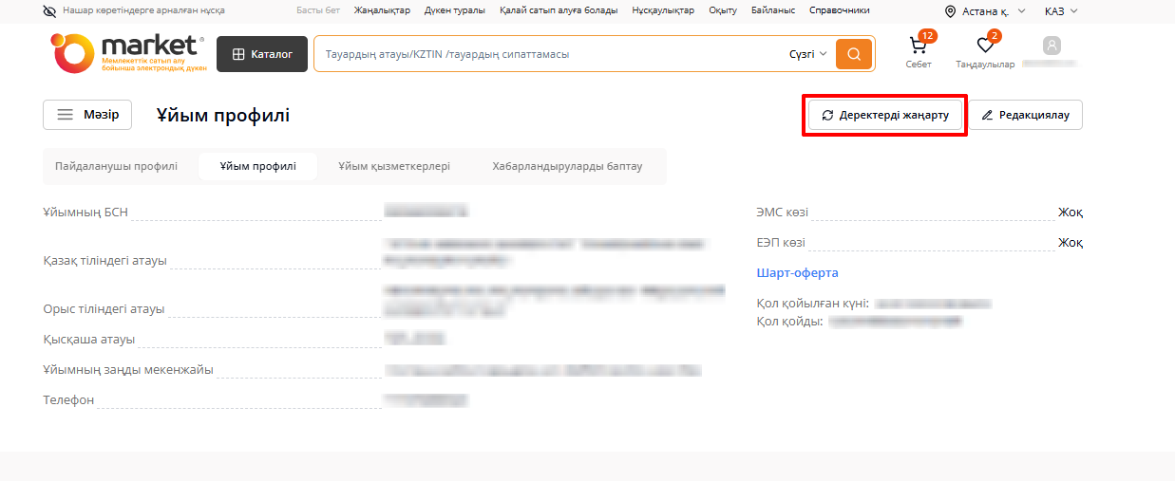Open the Шарт-оферта link
This screenshot has height=481, width=1175.
[797, 273]
